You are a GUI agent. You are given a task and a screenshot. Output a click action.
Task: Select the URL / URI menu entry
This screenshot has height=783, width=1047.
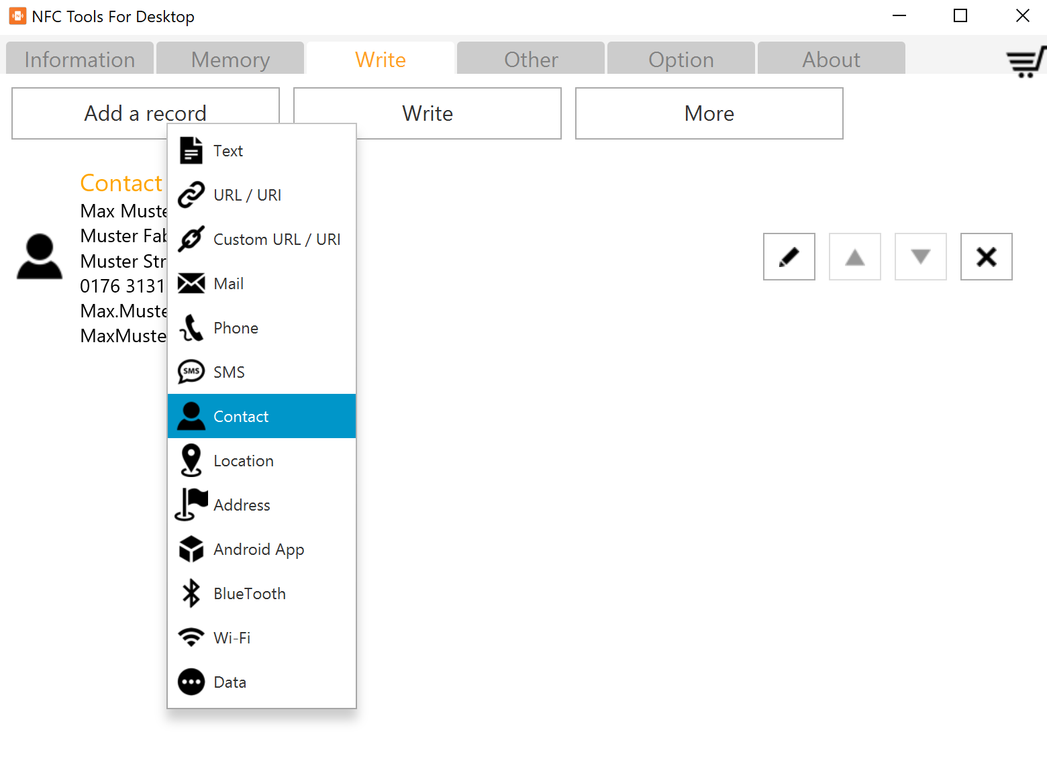247,195
